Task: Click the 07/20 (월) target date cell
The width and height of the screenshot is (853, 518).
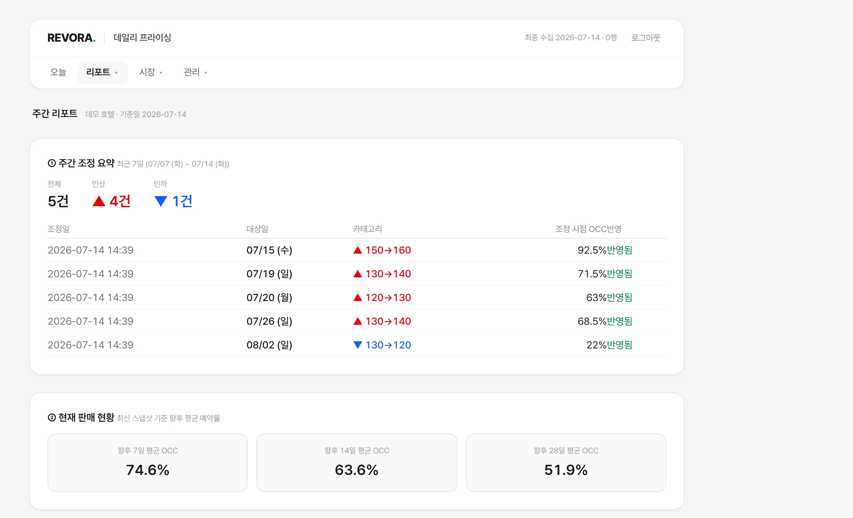Action: pyautogui.click(x=269, y=297)
